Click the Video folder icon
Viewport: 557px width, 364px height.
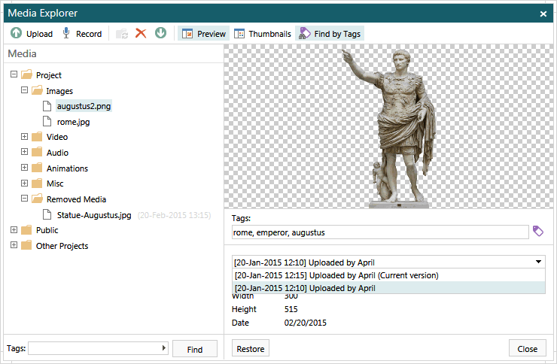point(37,137)
